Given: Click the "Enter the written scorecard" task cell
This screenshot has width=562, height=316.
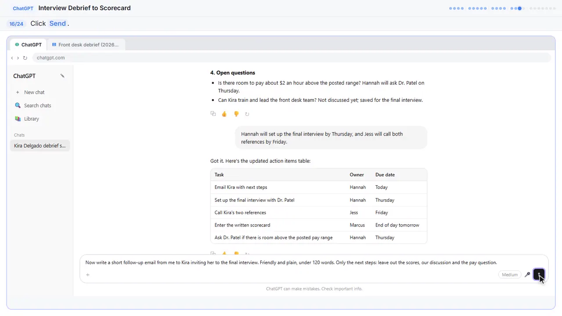Looking at the screenshot, I should 242,225.
